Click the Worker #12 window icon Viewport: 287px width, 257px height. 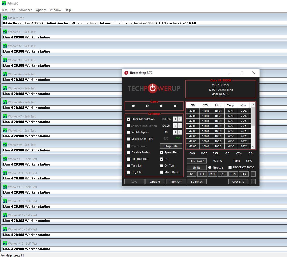point(5,187)
